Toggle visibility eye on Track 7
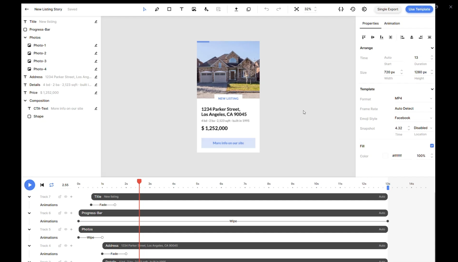 point(66,197)
